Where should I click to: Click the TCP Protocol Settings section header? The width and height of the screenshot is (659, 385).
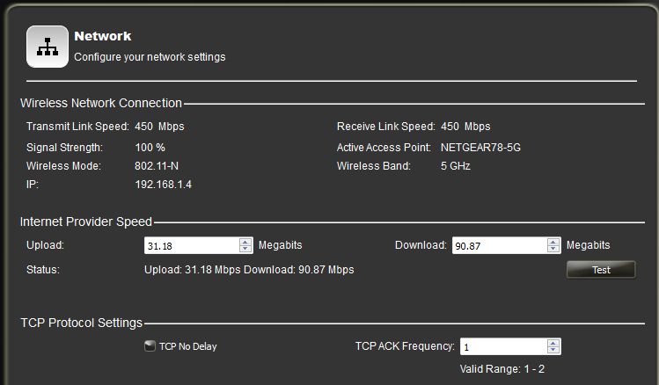click(x=82, y=323)
